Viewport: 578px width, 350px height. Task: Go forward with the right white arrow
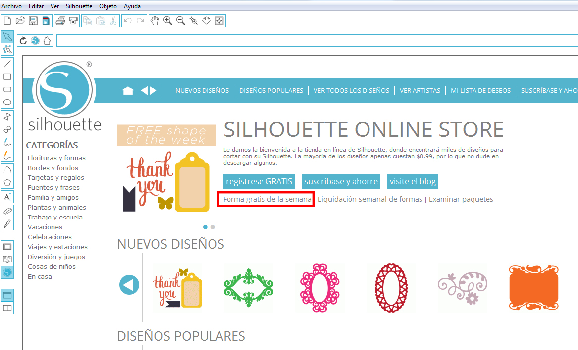pos(153,90)
